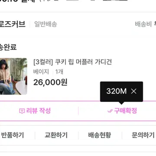Select 교환하기 to exchange the item
Screen dimensions: 156x156
pyautogui.click(x=56, y=135)
